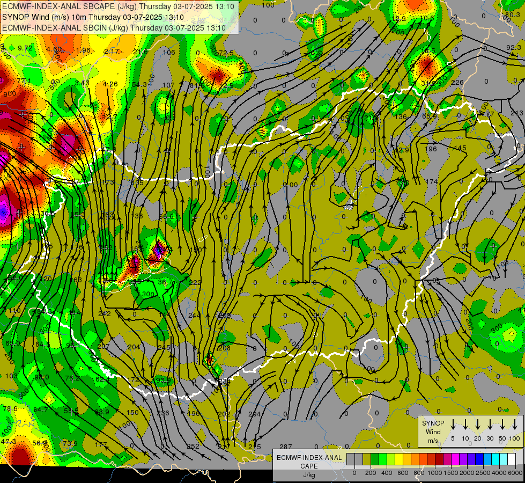Pick the dark red CAPE legend swatch
Screen dimensions: 525x483
[x=439, y=459]
